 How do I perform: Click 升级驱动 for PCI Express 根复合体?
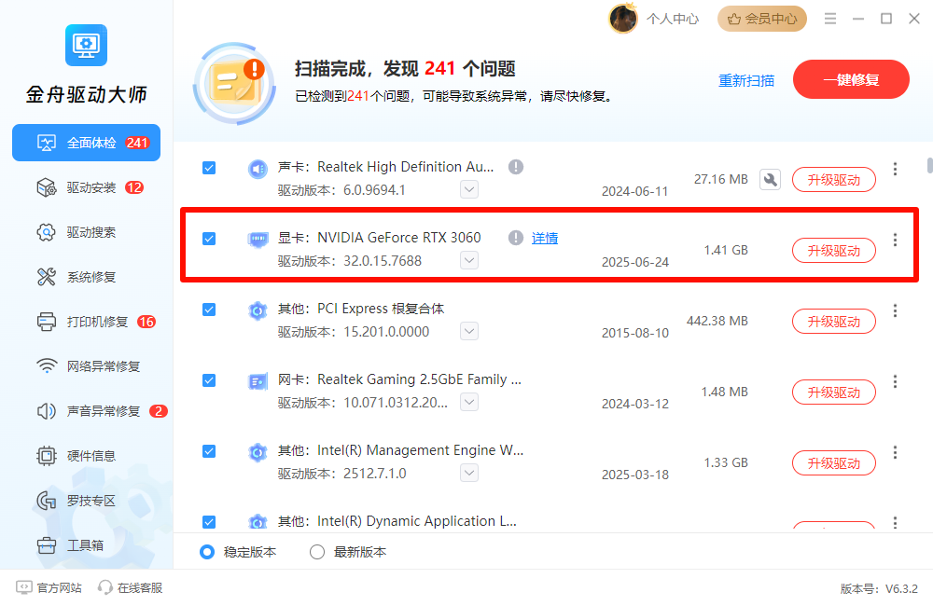833,322
